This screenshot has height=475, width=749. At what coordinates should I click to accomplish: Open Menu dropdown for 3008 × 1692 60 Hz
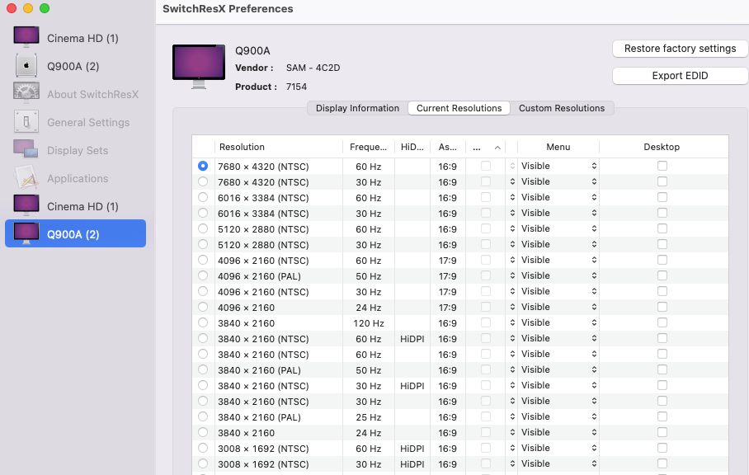click(x=558, y=449)
